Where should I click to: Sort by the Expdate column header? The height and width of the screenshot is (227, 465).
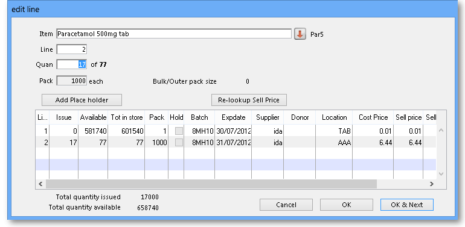233,117
